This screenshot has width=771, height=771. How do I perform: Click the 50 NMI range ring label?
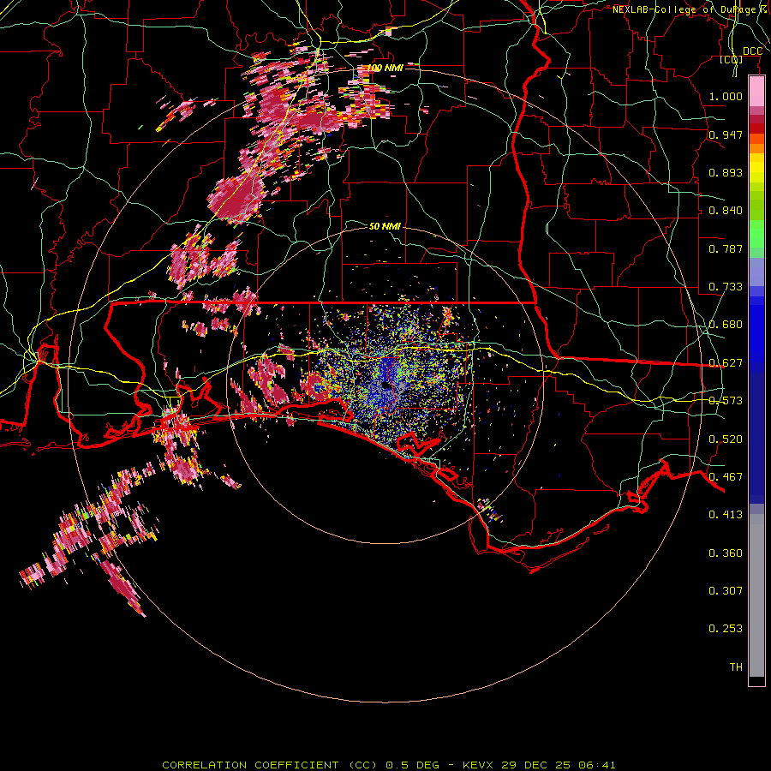pyautogui.click(x=385, y=227)
